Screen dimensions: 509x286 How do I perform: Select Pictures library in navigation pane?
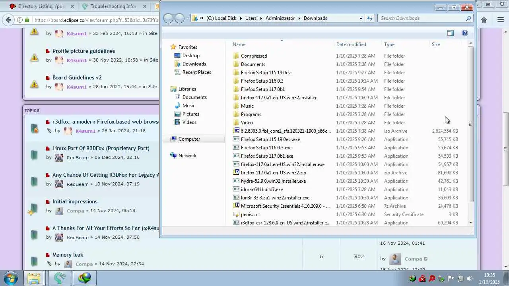click(190, 114)
